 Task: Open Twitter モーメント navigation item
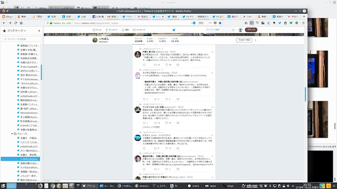112,30
